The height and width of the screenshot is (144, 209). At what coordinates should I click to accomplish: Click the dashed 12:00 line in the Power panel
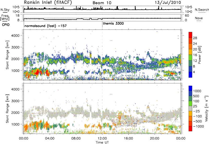pyautogui.click(x=102, y=55)
